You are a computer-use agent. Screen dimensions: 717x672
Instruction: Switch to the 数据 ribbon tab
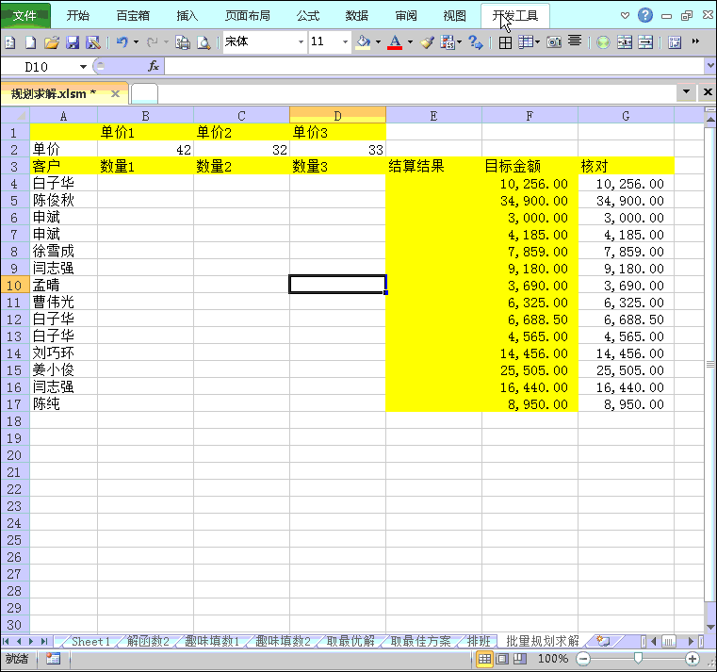357,16
